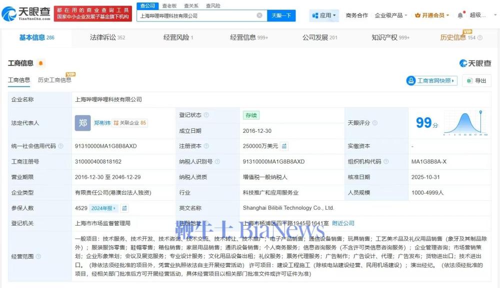Click help icon beside 经营范围
500x288 pixels.
pyautogui.click(x=38, y=257)
